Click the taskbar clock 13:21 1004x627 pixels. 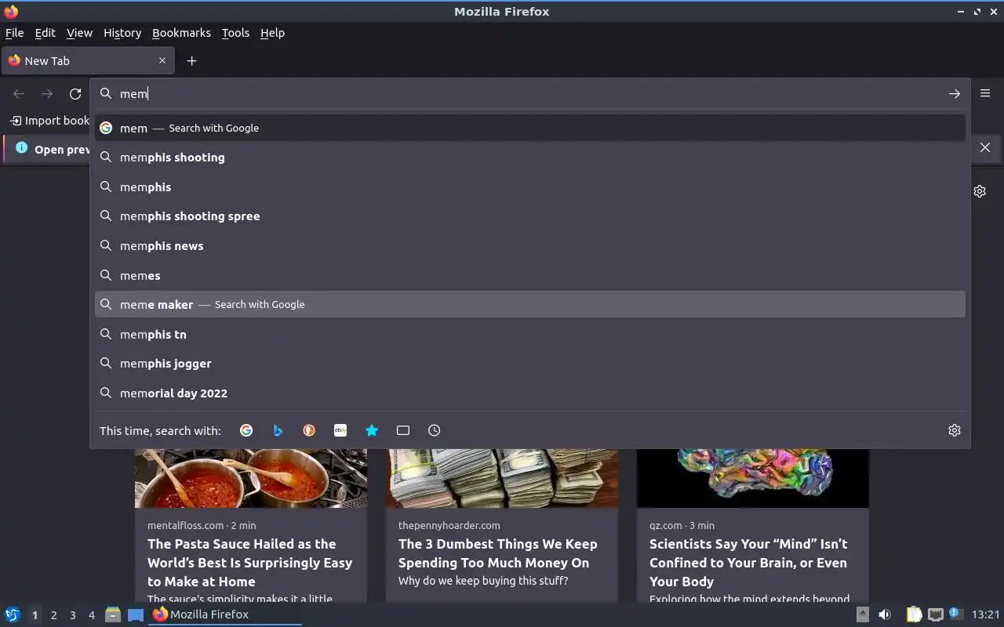pyautogui.click(x=985, y=614)
